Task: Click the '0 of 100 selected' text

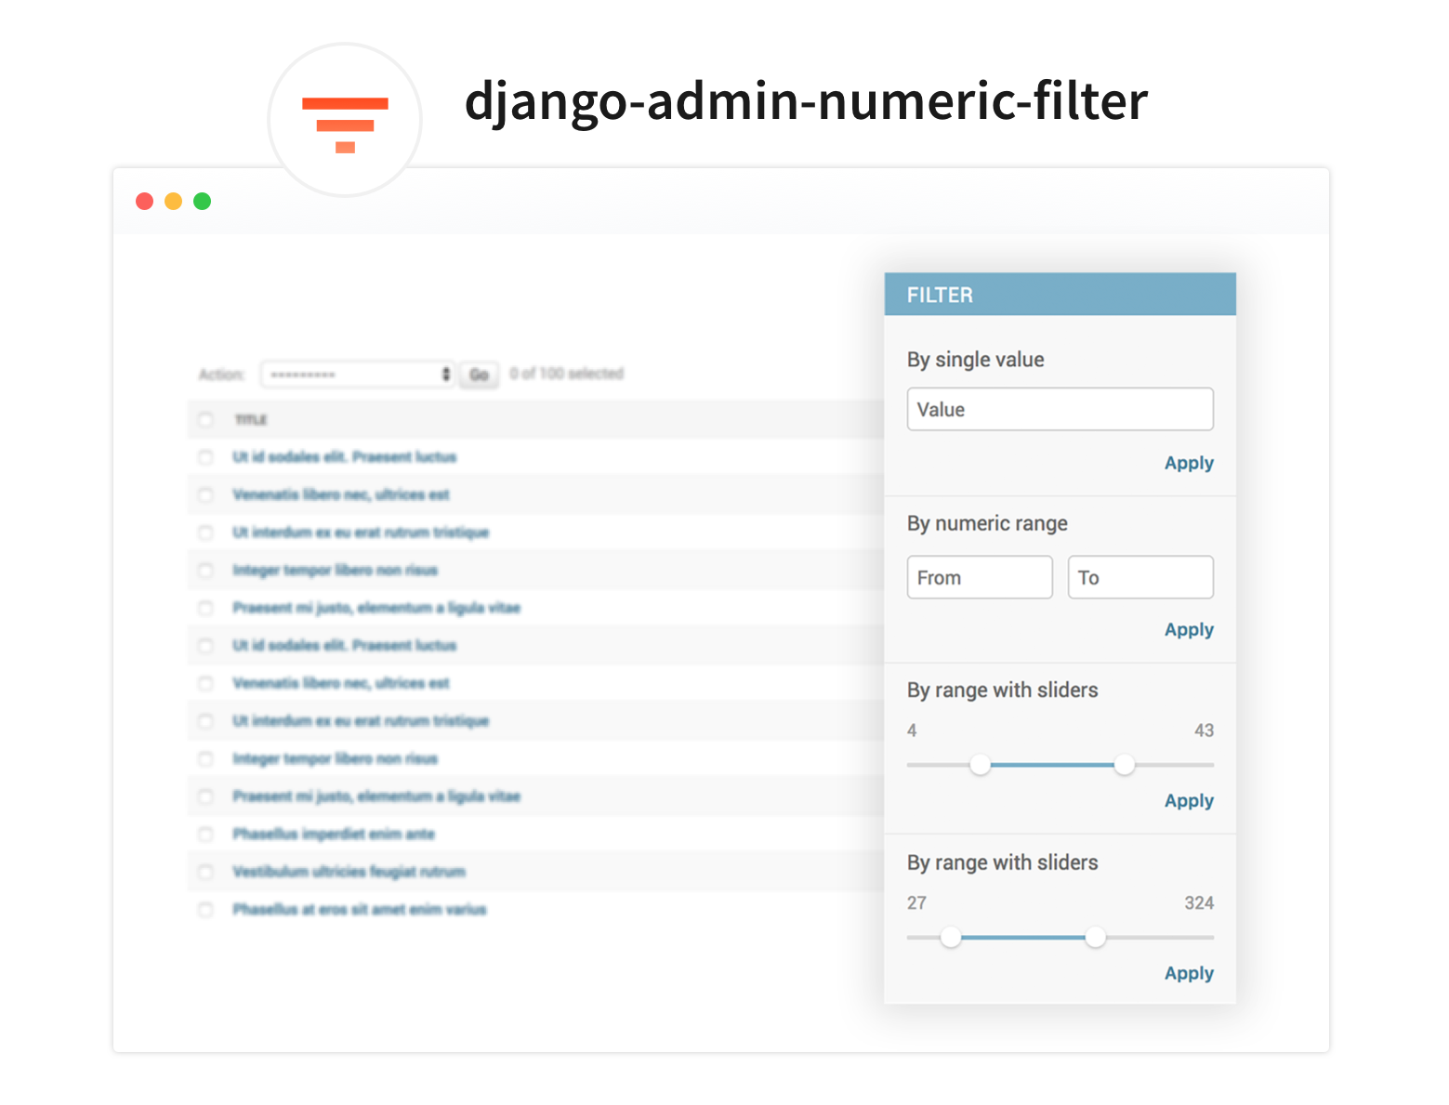Action: click(566, 374)
